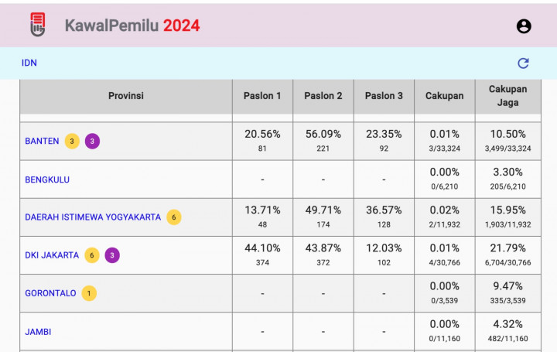Click the yellow badge 6 beside Yogyakarta
557x352 pixels.
pos(174,217)
